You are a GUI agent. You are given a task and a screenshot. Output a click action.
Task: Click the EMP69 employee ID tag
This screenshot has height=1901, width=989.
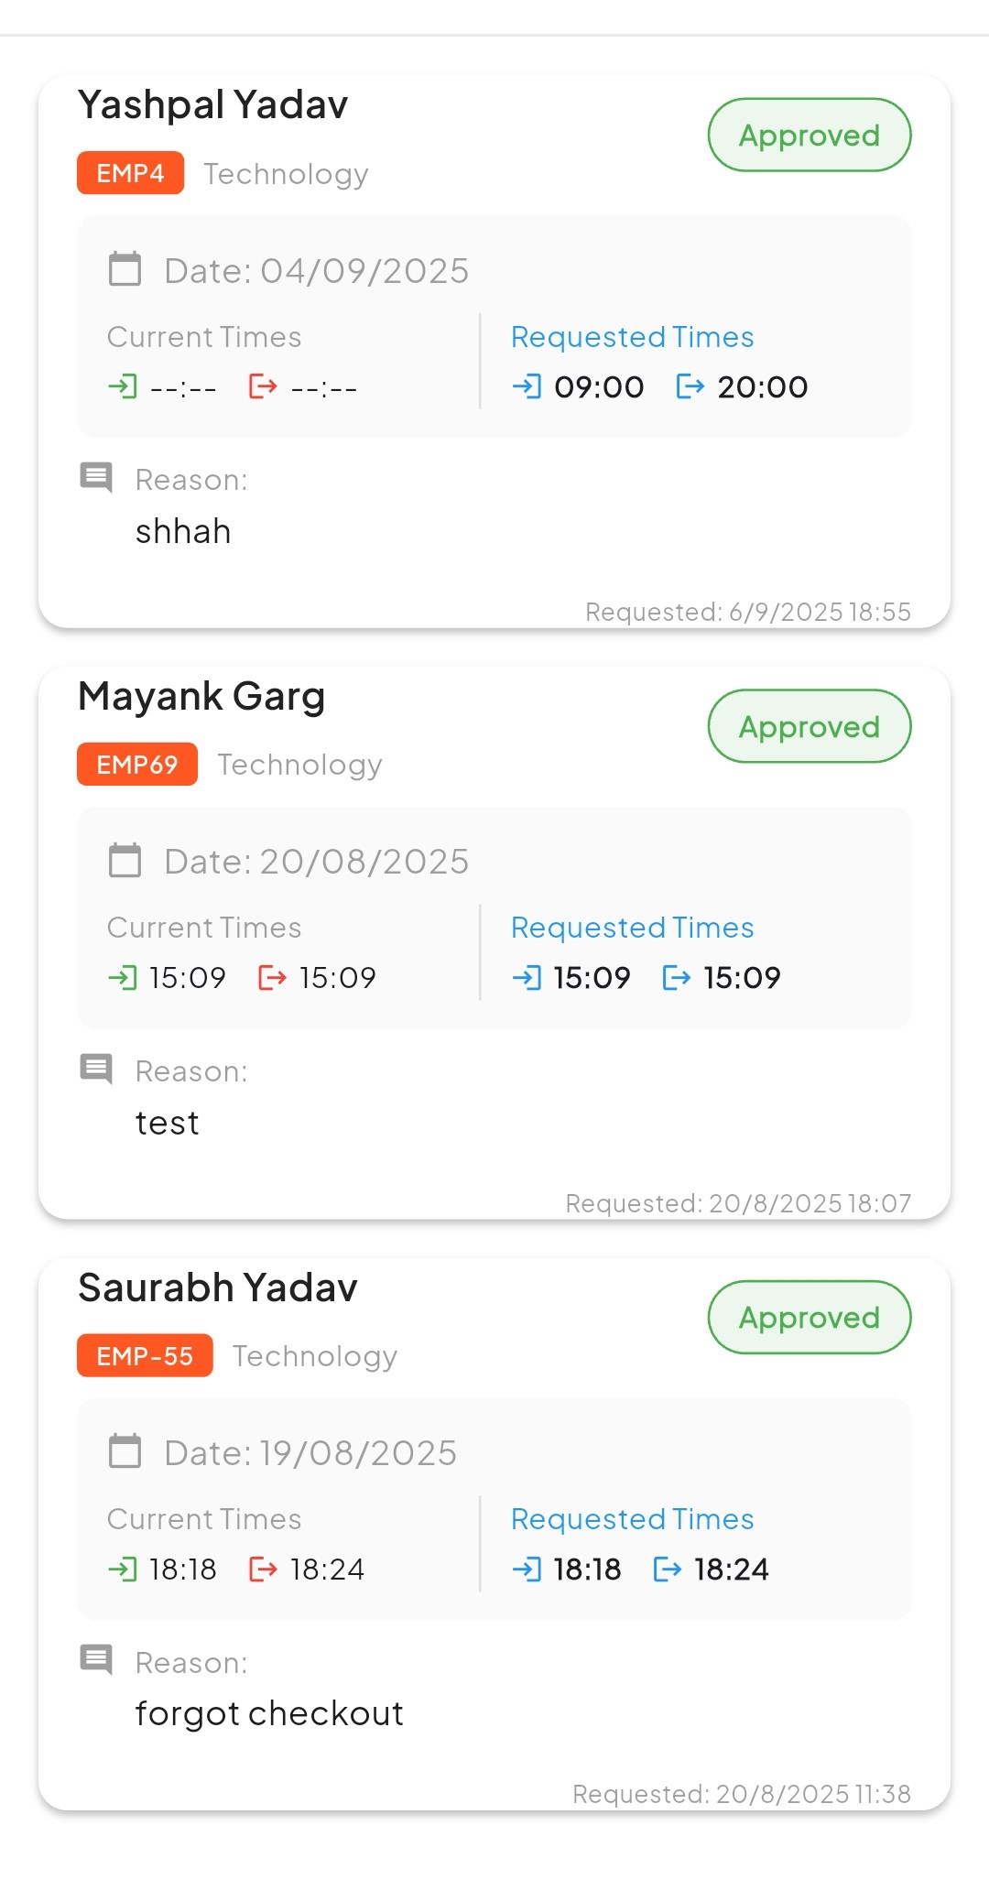click(x=137, y=765)
